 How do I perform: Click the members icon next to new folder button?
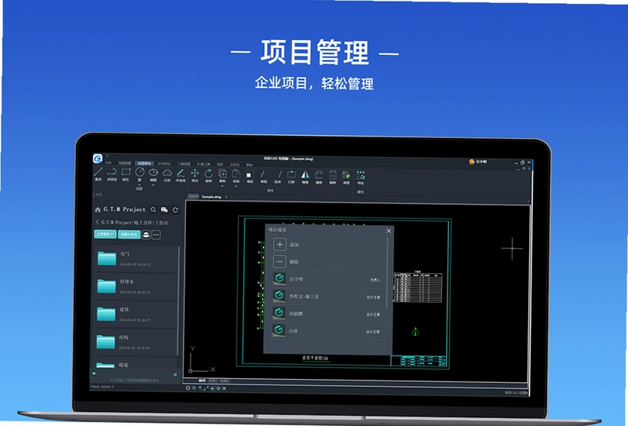146,235
